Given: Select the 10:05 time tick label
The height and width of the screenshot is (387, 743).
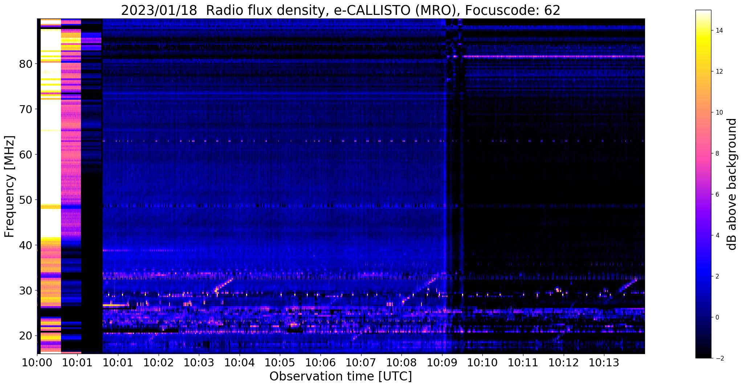Looking at the screenshot, I should [280, 363].
